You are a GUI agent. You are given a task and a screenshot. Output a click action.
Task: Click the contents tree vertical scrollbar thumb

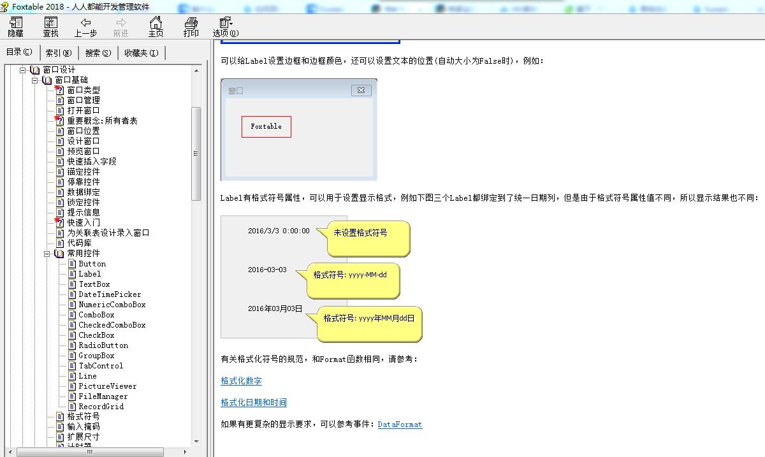point(196,154)
